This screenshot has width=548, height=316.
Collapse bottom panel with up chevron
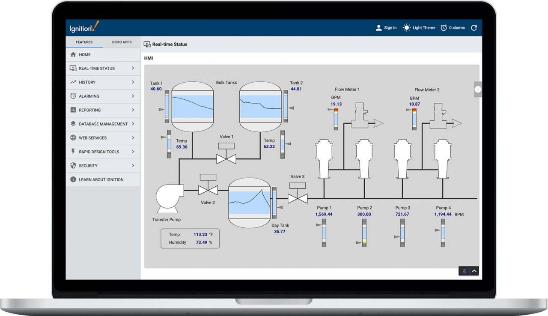pyautogui.click(x=474, y=271)
